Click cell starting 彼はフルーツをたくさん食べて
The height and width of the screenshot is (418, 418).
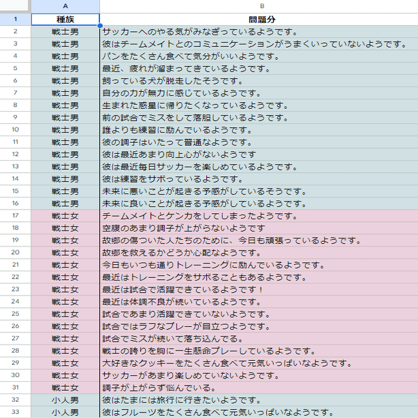click(x=259, y=412)
